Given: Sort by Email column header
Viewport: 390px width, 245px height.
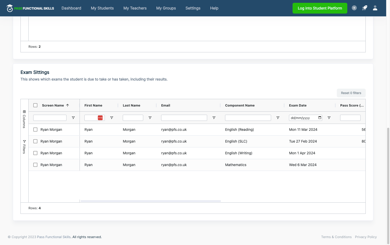Looking at the screenshot, I should pyautogui.click(x=166, y=105).
